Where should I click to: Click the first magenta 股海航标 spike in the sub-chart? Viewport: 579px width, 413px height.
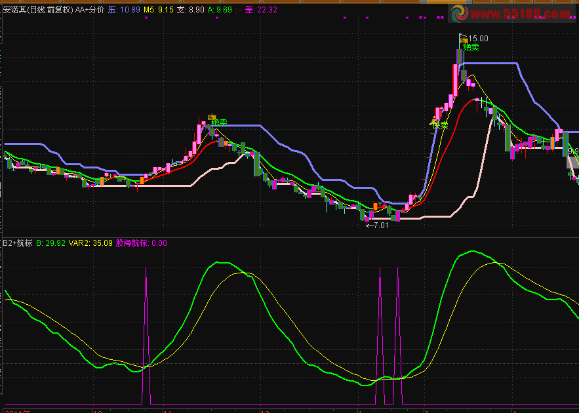(x=146, y=336)
